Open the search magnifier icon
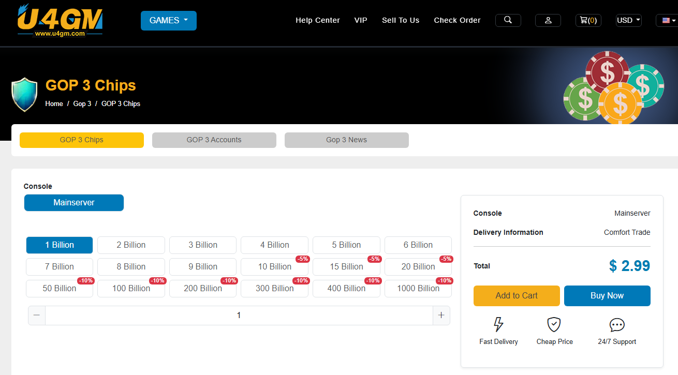Screen dimensions: 678x375 [508, 20]
